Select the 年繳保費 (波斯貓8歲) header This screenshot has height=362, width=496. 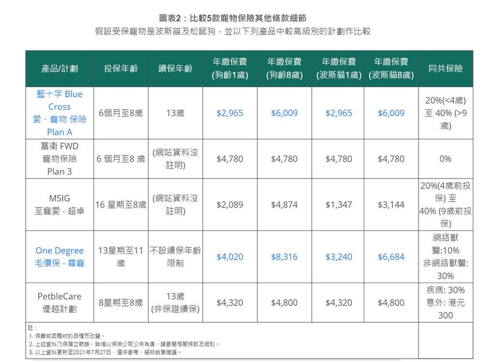[391, 69]
